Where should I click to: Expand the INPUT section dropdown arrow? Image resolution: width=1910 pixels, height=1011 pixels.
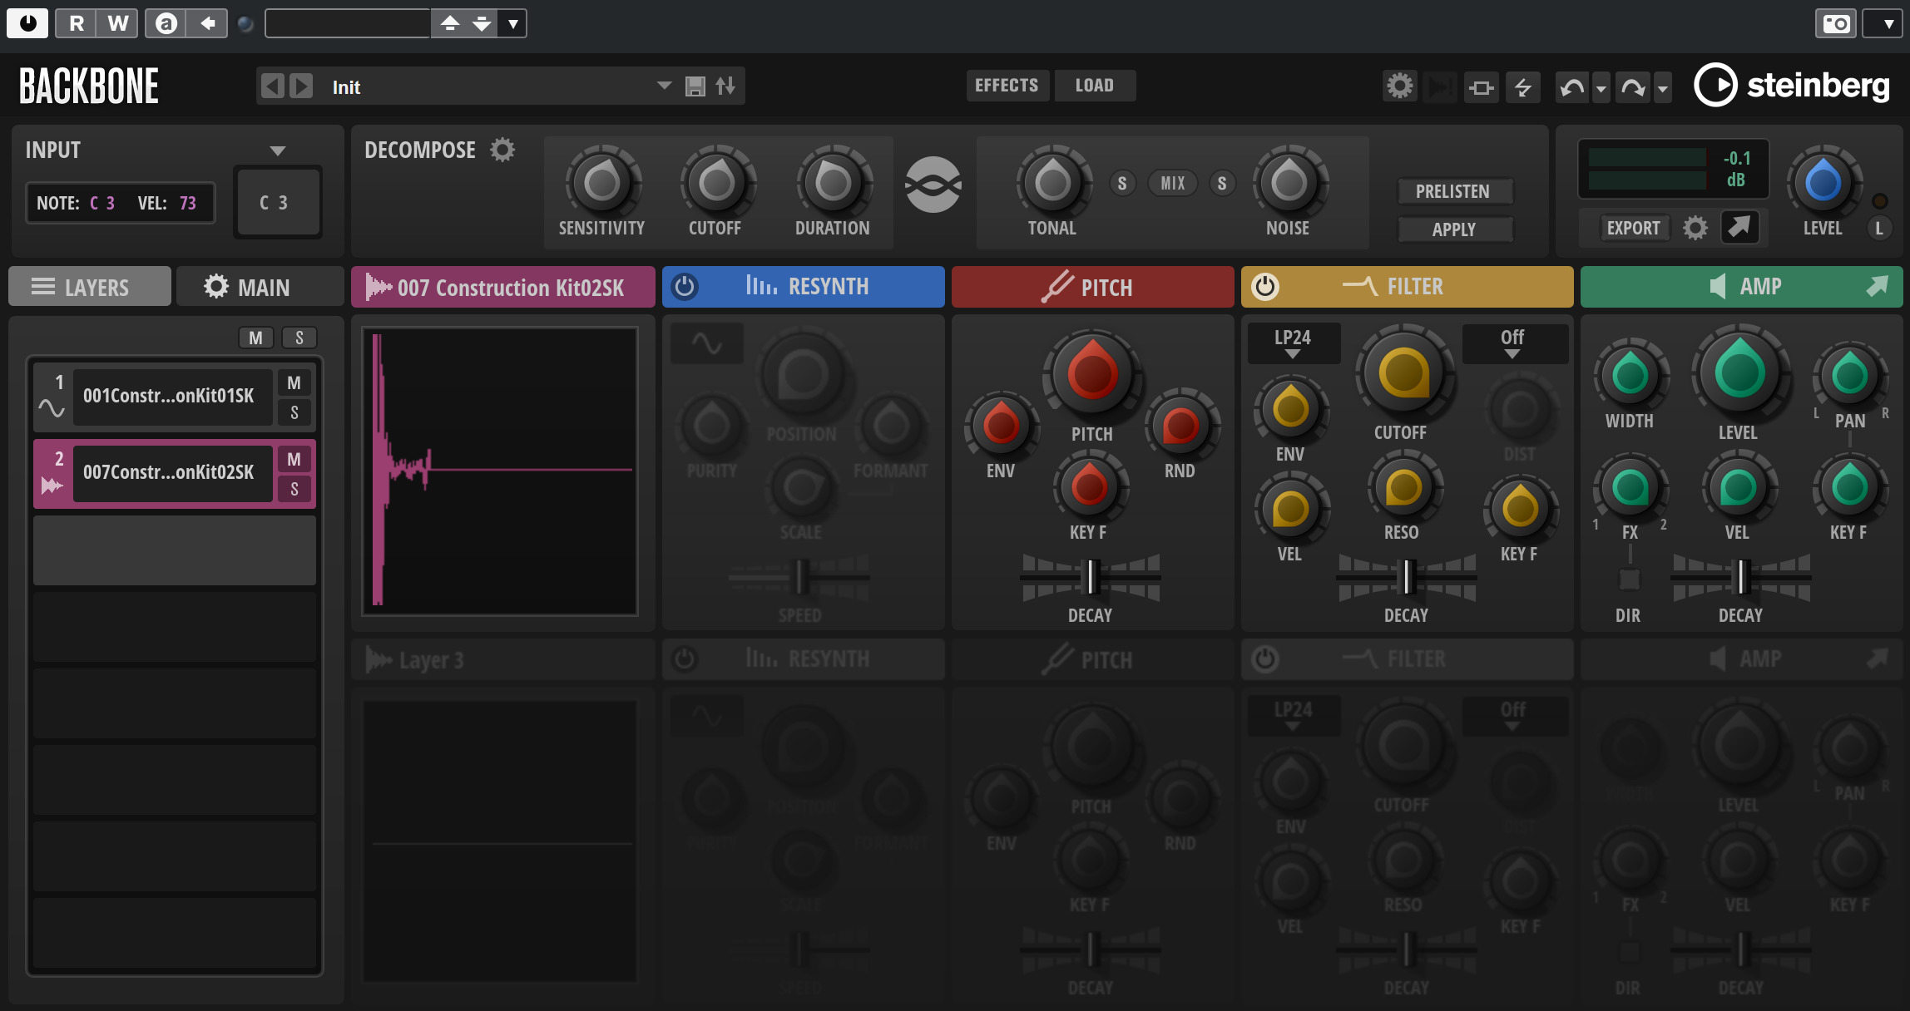pyautogui.click(x=278, y=150)
